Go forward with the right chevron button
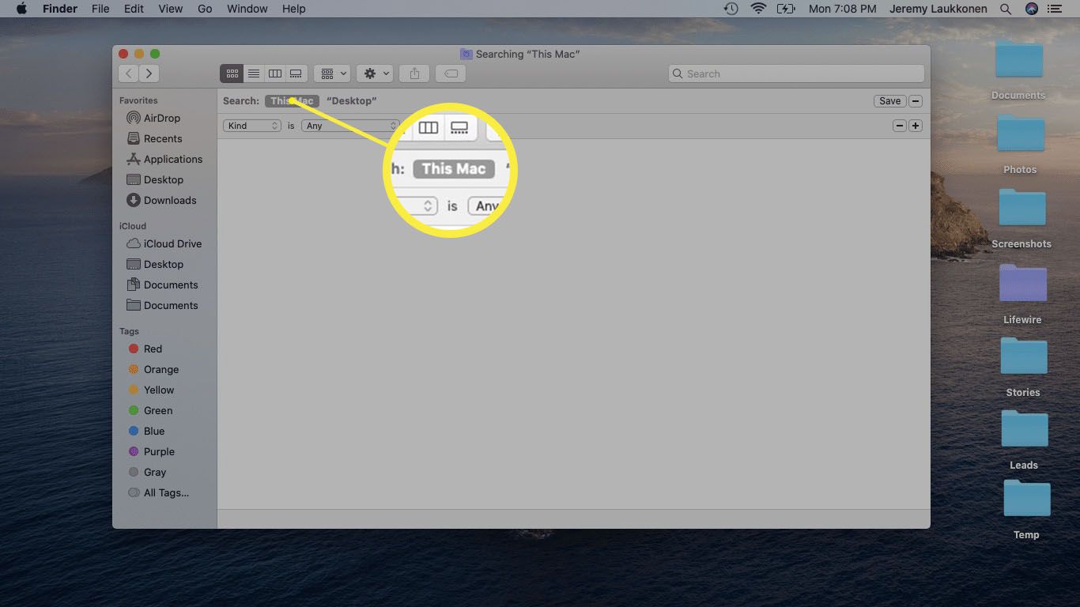Viewport: 1080px width, 607px height. click(149, 74)
